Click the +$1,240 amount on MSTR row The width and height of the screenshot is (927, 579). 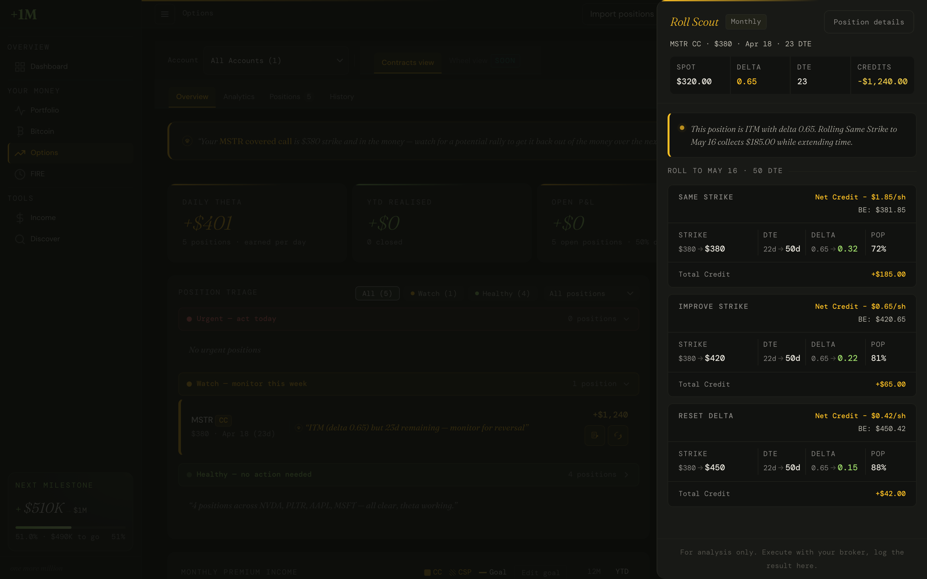611,415
